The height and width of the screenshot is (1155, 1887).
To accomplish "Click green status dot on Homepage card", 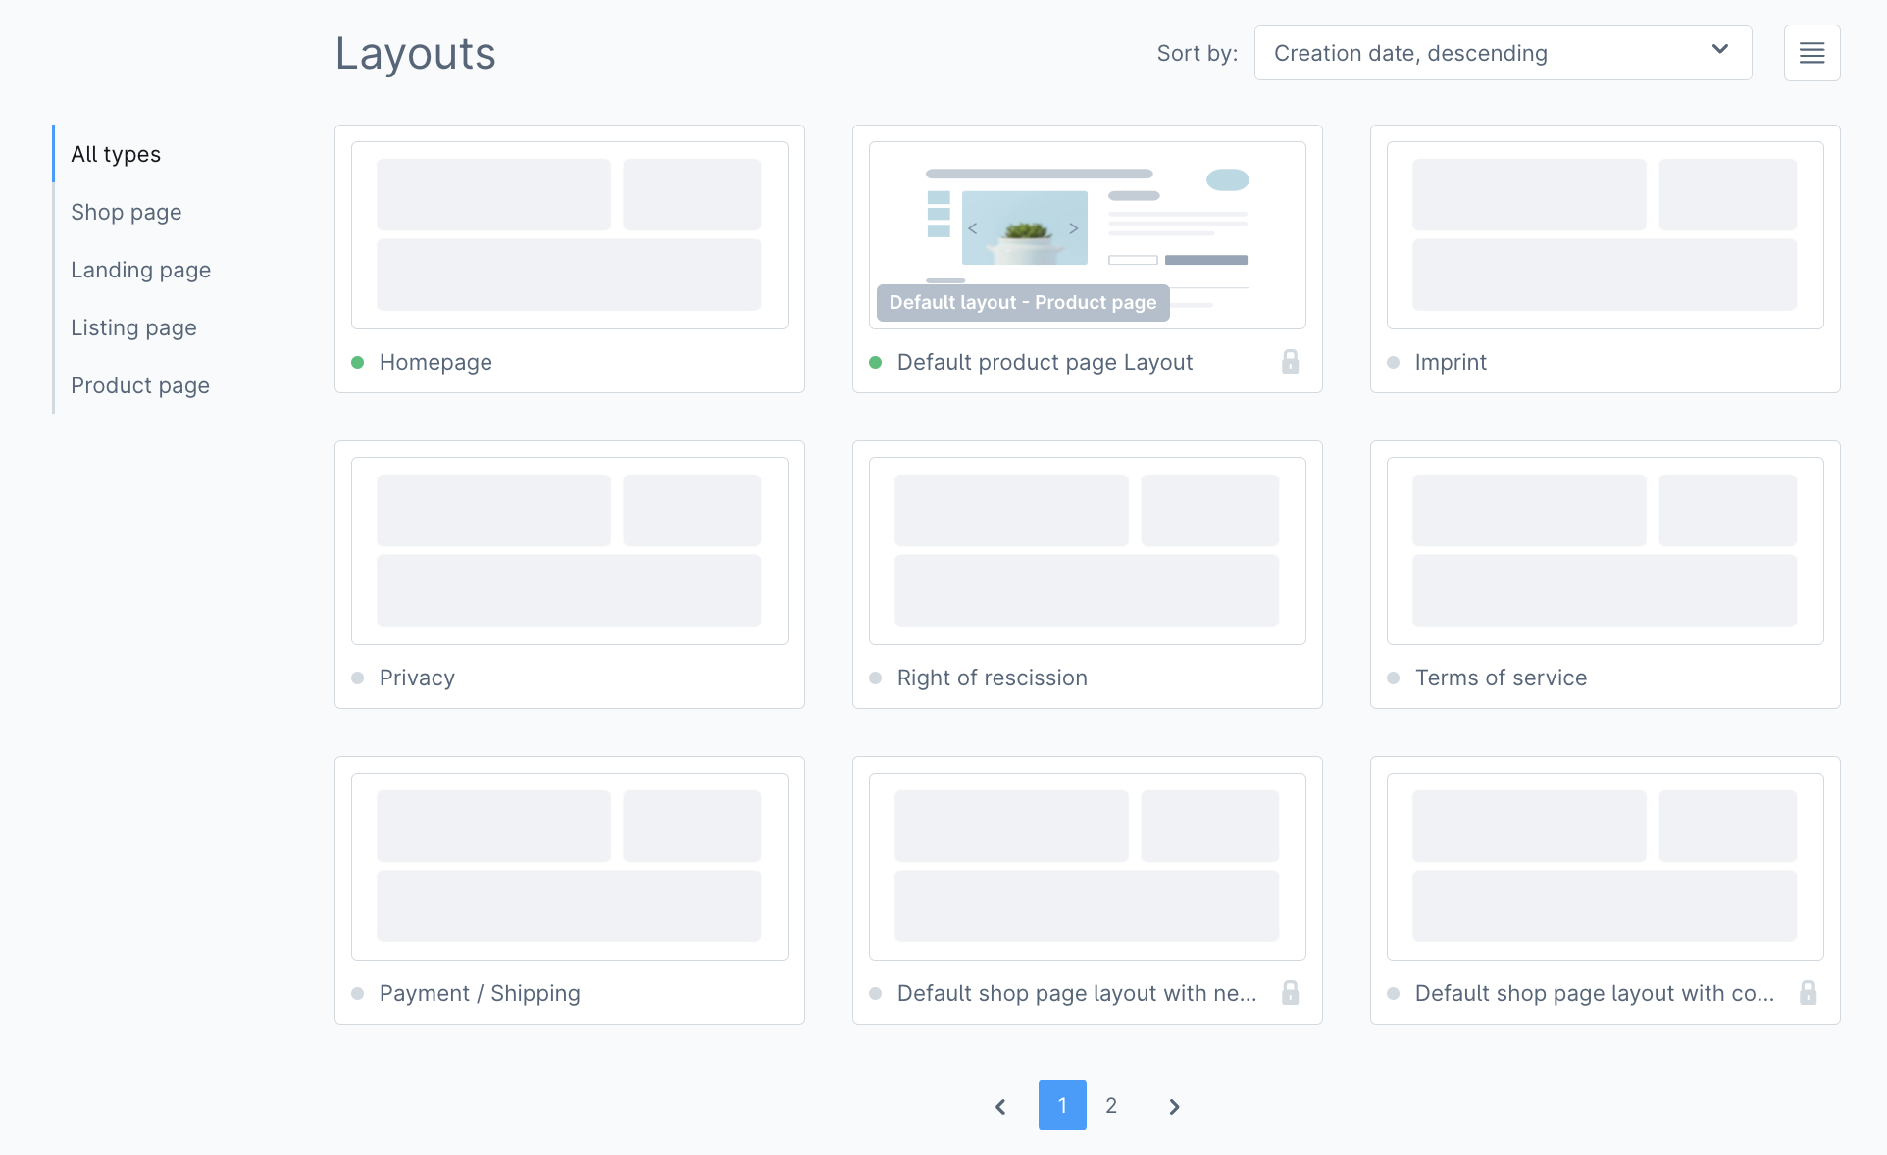I will pyautogui.click(x=358, y=363).
